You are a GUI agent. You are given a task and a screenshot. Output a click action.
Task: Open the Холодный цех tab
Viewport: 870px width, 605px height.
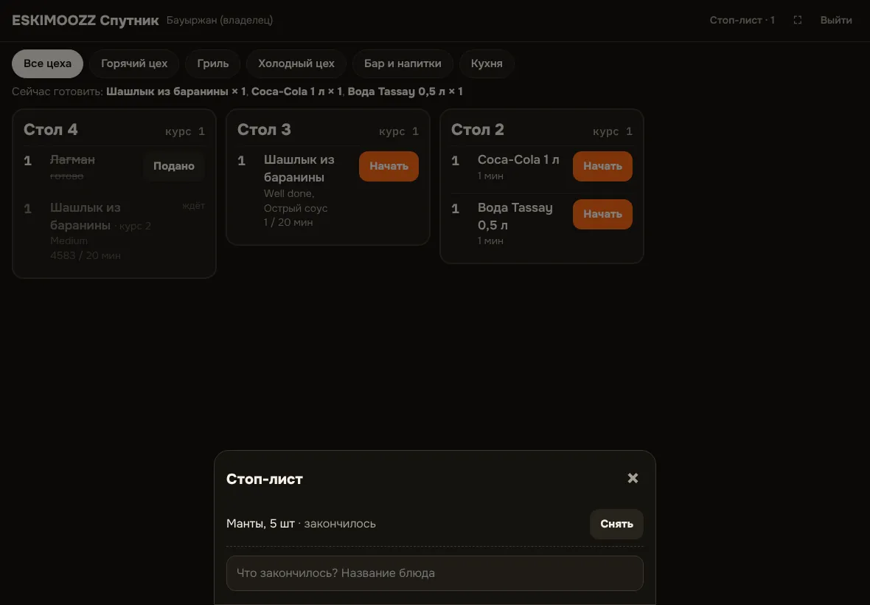[x=296, y=63]
